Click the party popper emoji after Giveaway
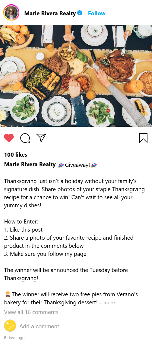 pos(93,165)
